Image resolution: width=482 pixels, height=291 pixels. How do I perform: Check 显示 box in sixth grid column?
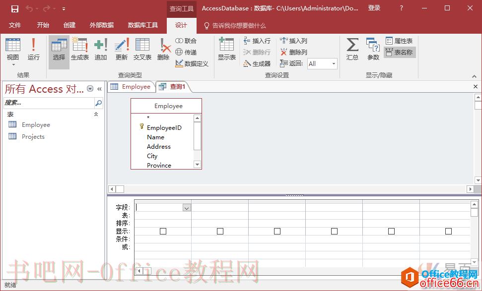click(449, 231)
